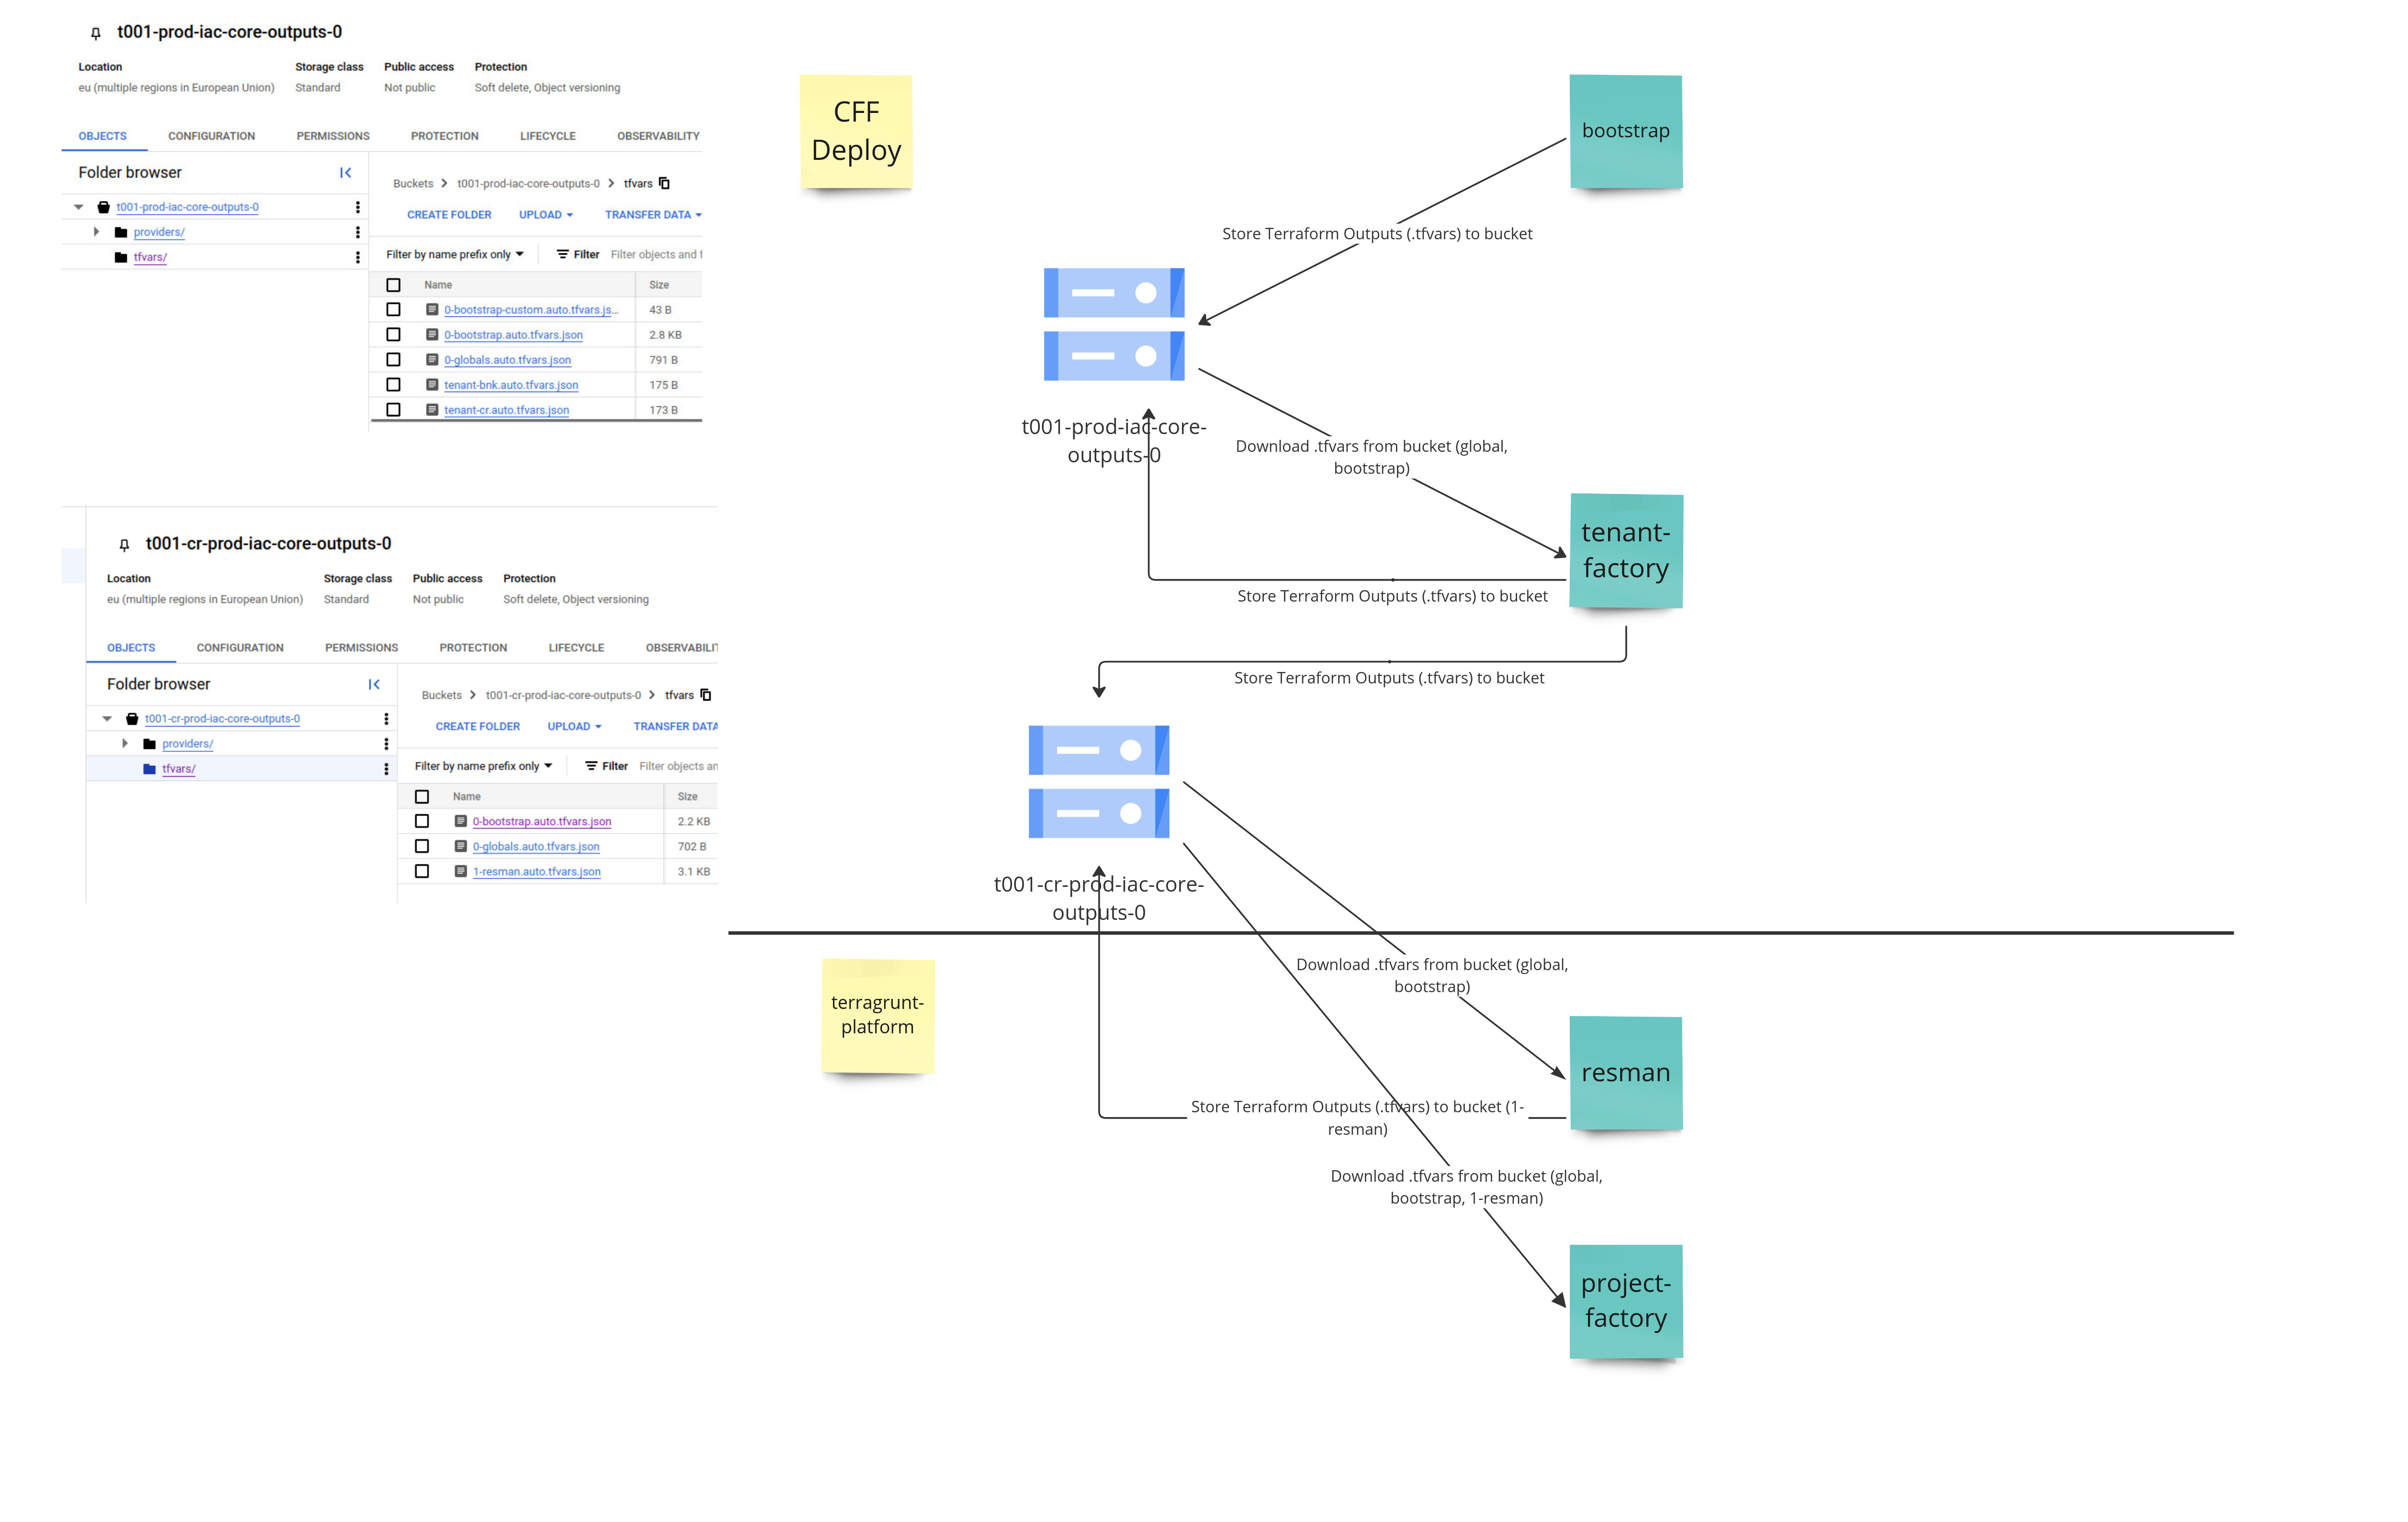Screen dimensions: 2408x1522
Task: Collapse the lower Folder browser panel
Action: [374, 684]
